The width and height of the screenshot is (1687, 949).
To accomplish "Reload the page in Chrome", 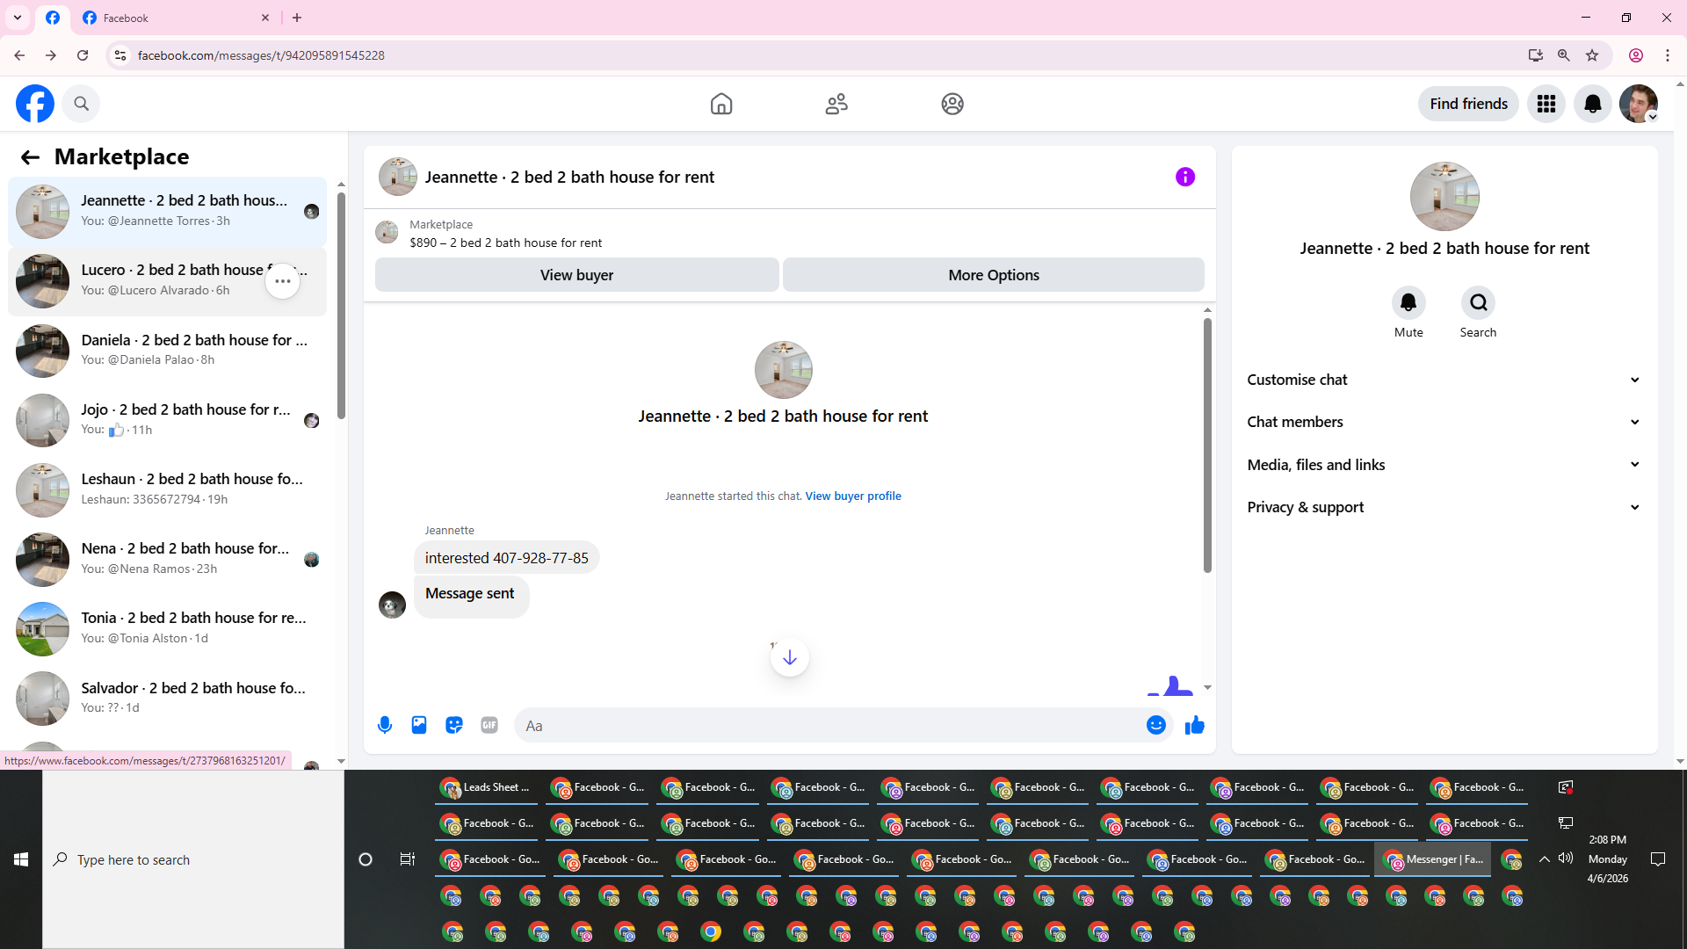I will [83, 55].
